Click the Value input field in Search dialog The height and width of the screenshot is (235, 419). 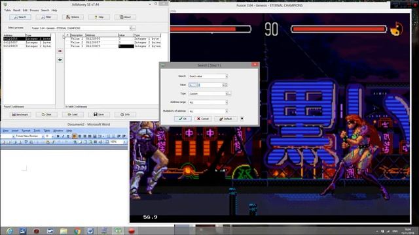click(211, 85)
